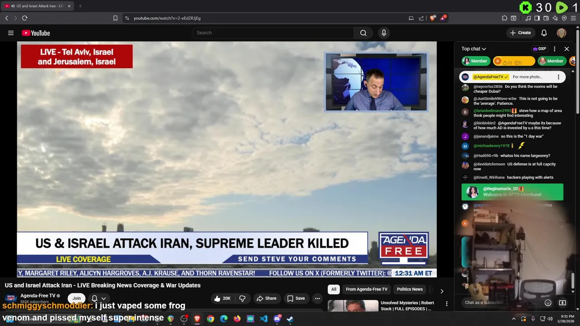The height and width of the screenshot is (326, 580).
Task: Select the Politics News chip
Action: coord(410,289)
